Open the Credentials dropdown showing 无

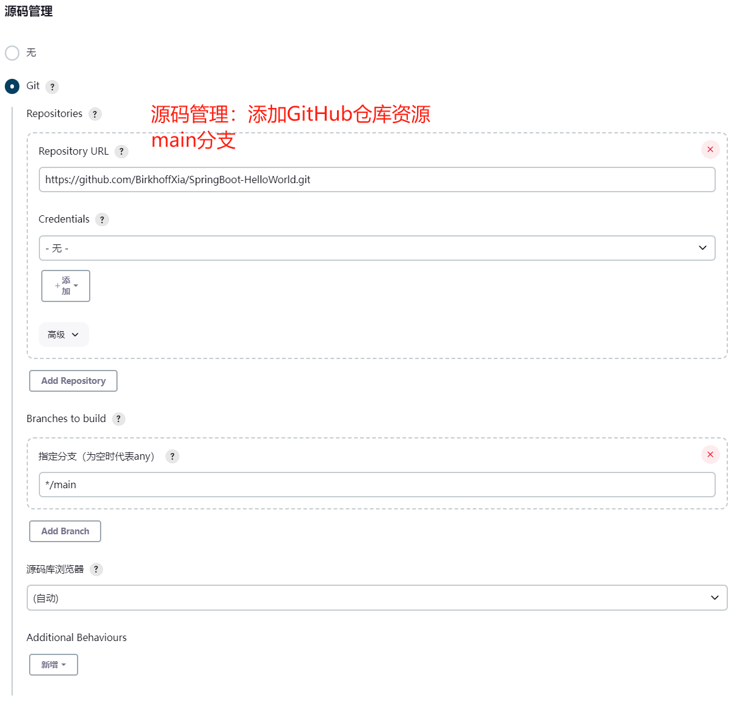(x=377, y=248)
